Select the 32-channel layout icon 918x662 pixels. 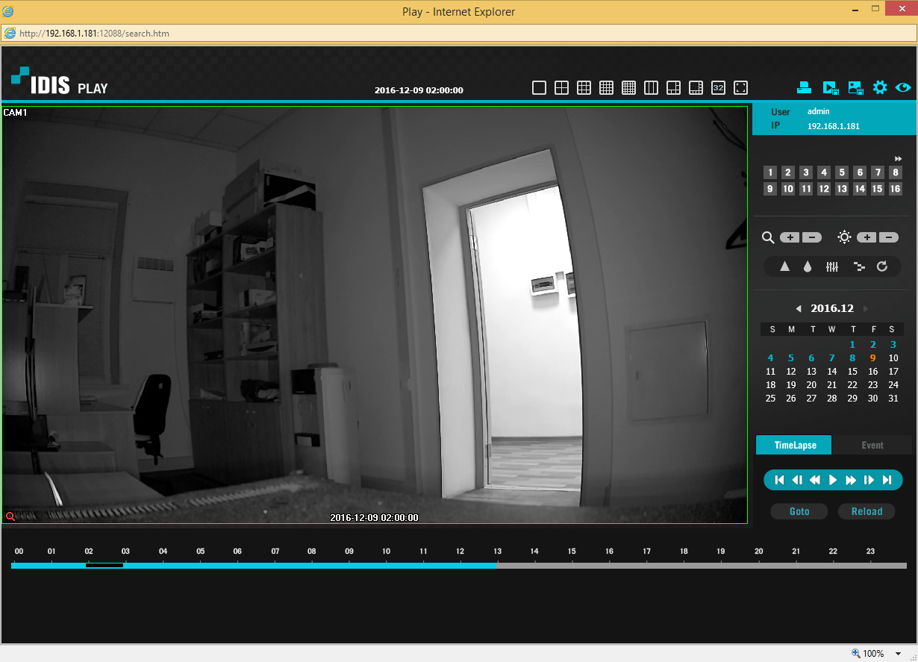(x=718, y=88)
